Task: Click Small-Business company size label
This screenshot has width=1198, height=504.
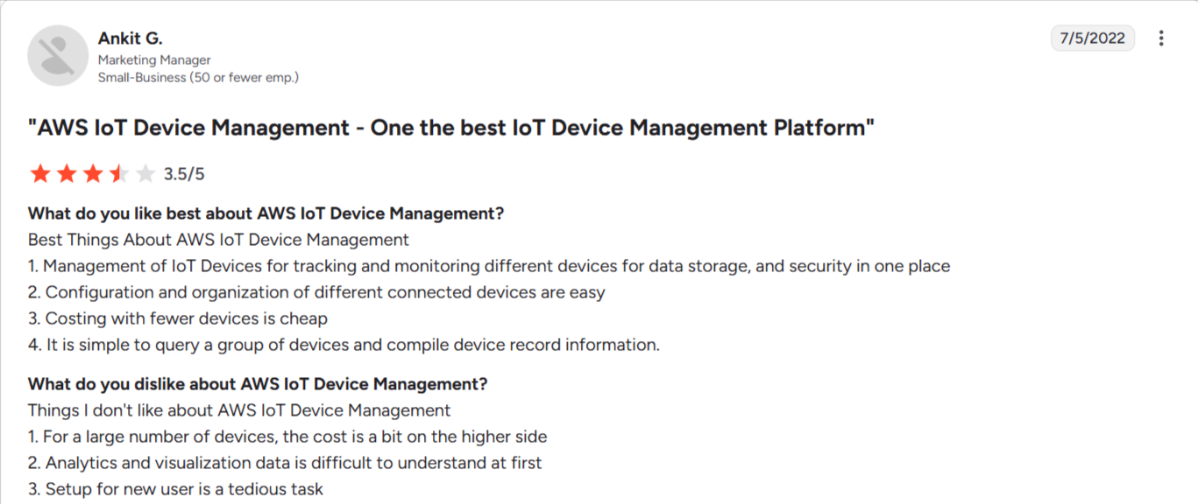Action: point(198,78)
